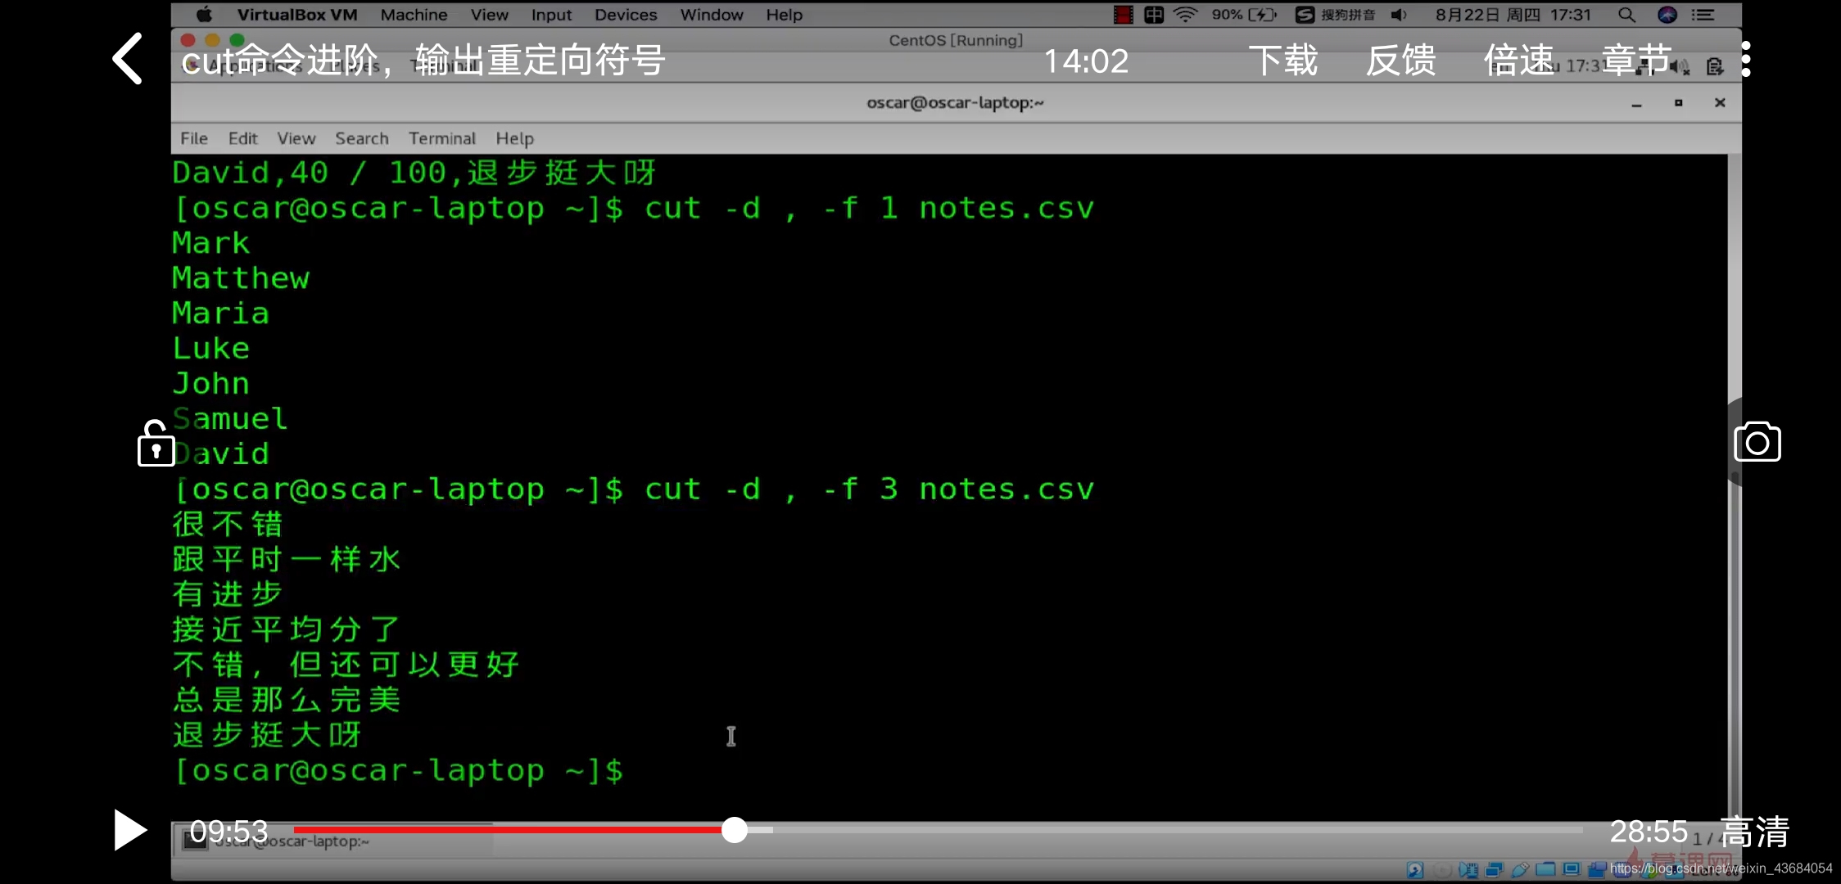Click the screenshot camera icon

coord(1759,443)
